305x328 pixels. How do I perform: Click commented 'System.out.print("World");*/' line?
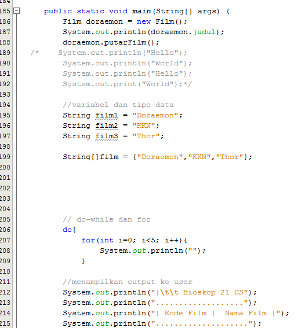tap(127, 84)
